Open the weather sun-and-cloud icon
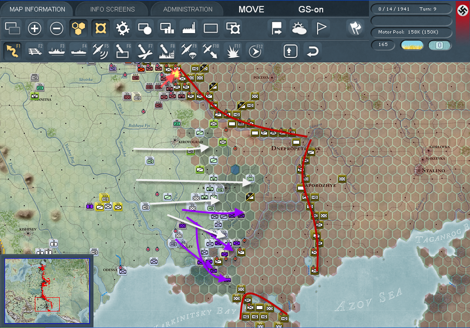Image resolution: width=470 pixels, height=328 pixels. point(299,28)
